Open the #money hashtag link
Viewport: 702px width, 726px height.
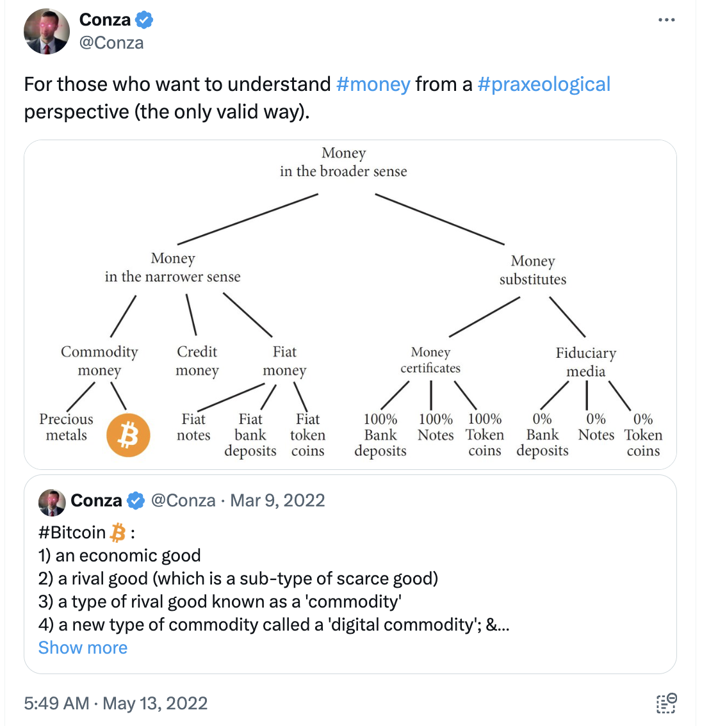(x=373, y=85)
